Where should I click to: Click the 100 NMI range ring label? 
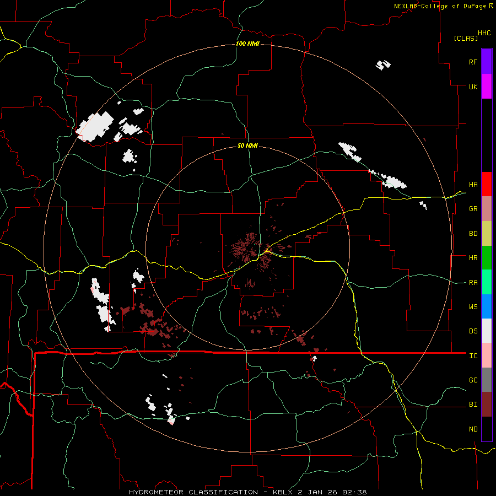pos(247,44)
